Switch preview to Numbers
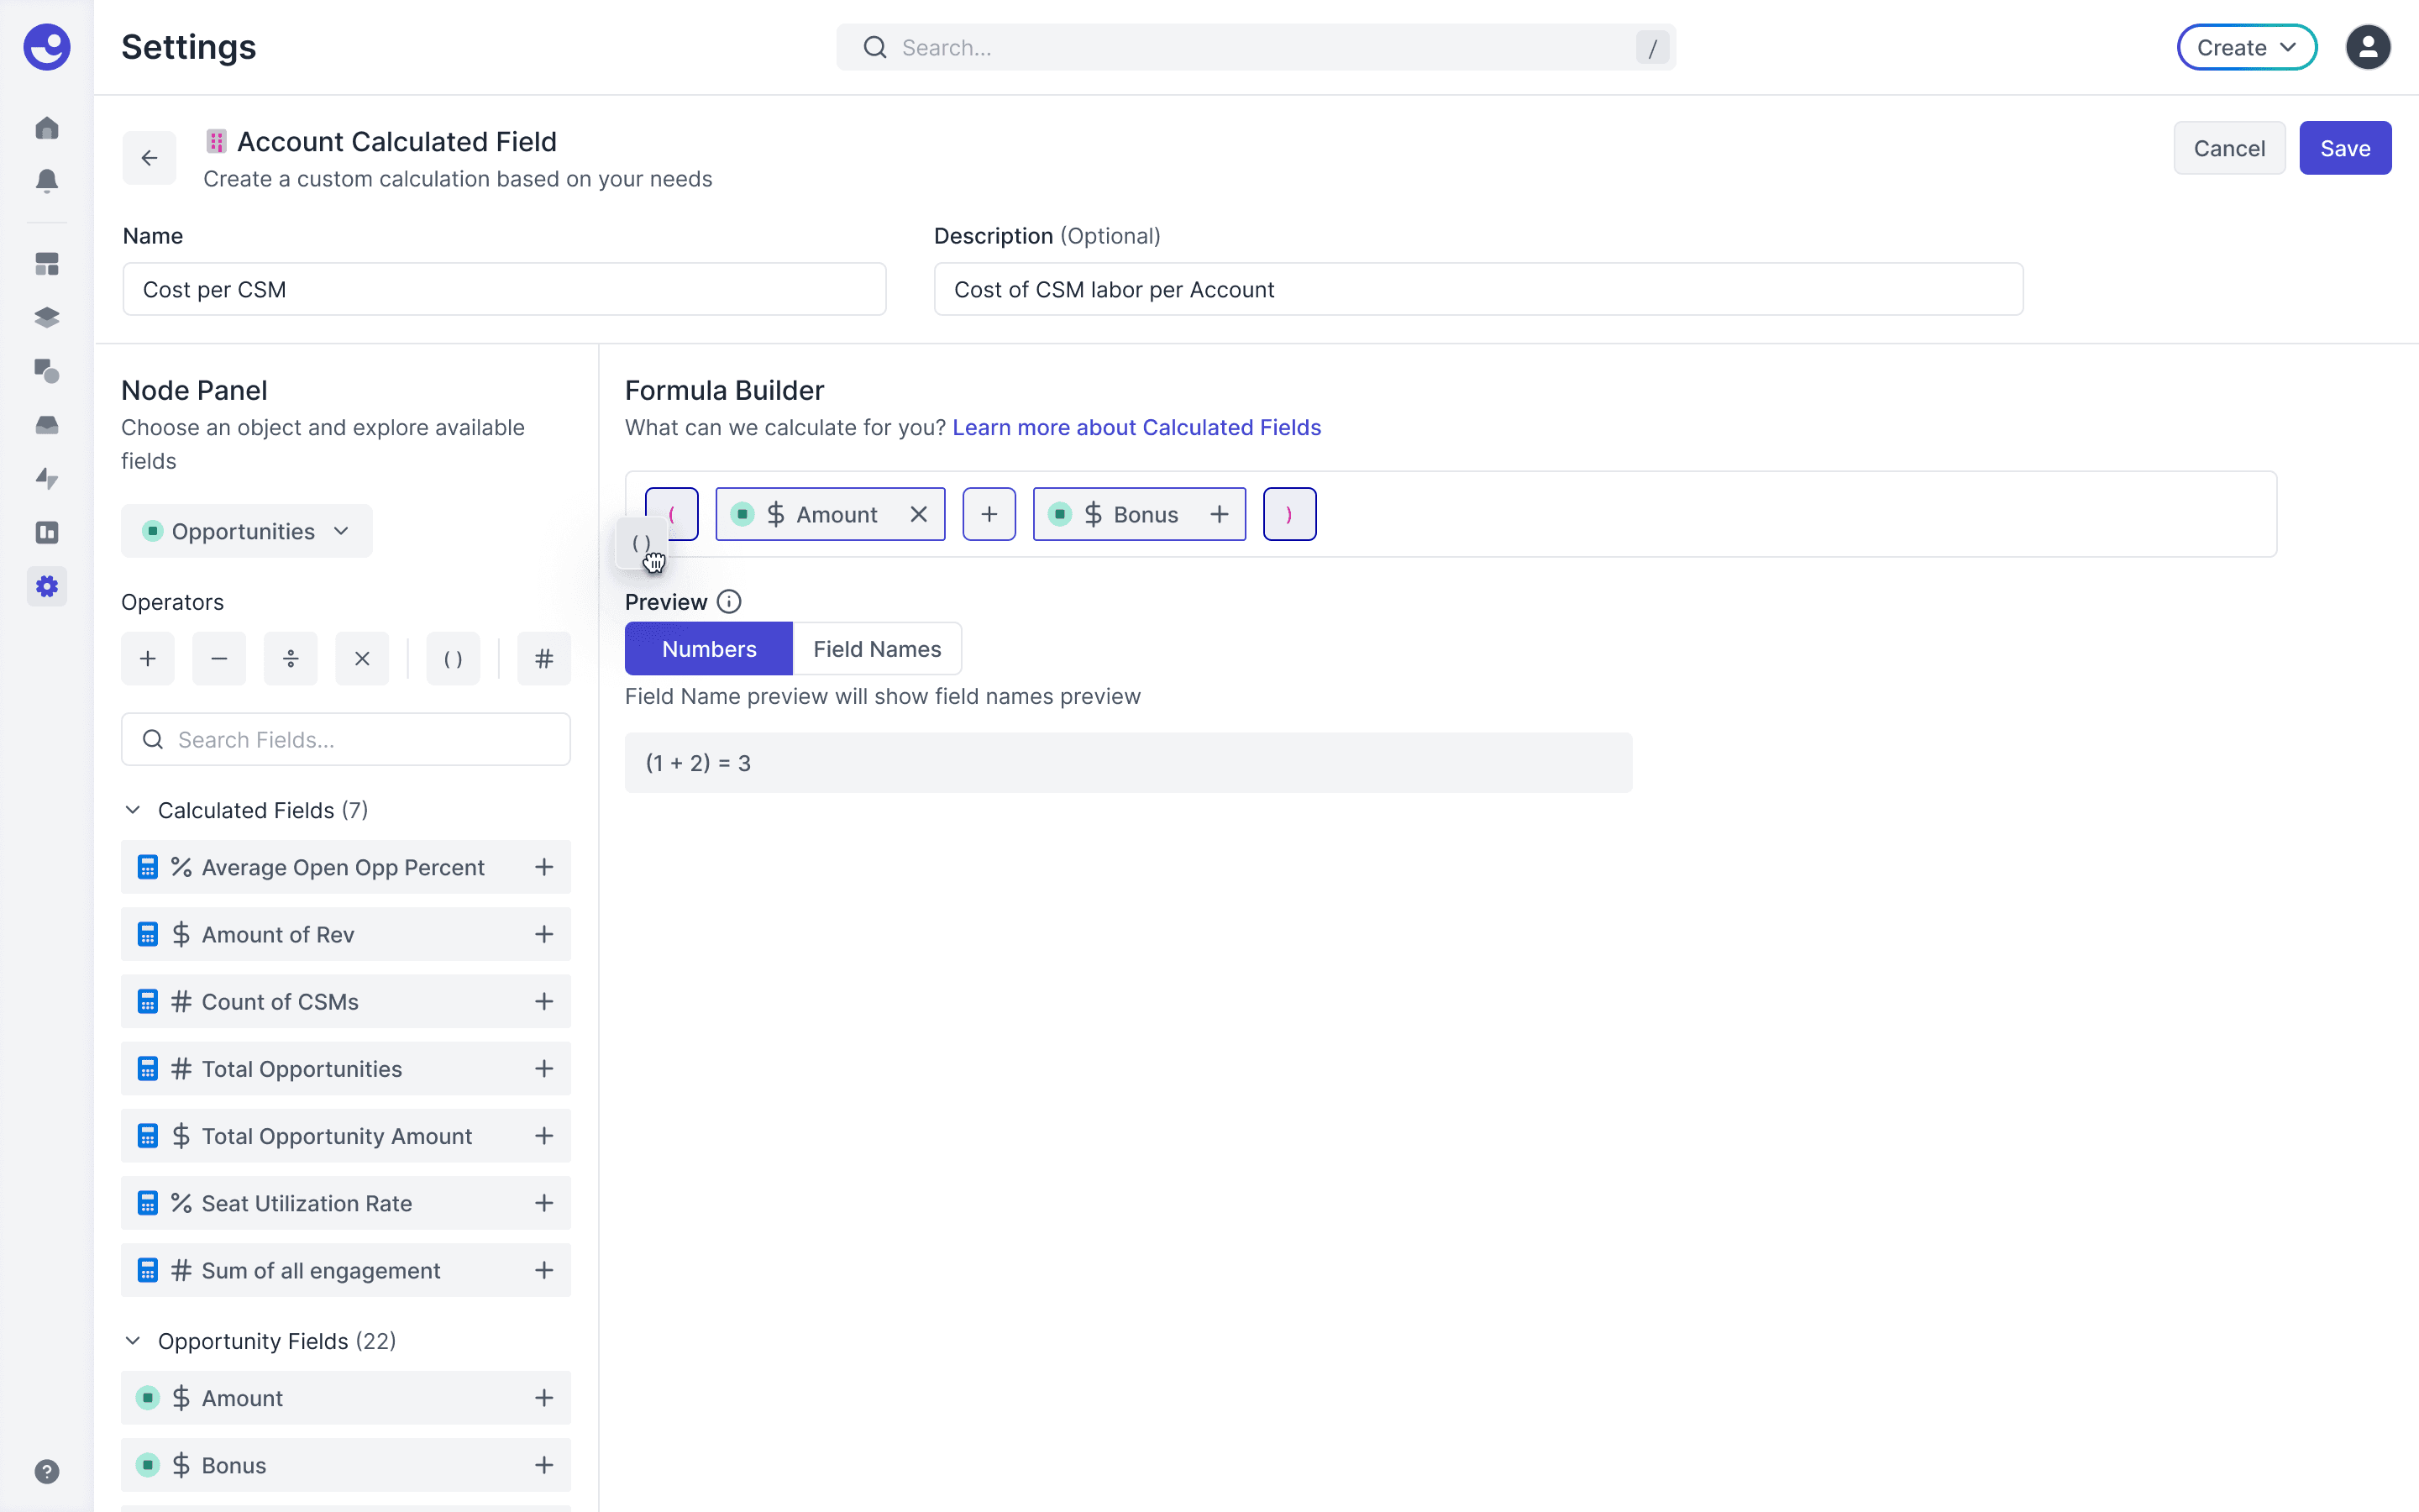This screenshot has height=1512, width=2419. (709, 649)
